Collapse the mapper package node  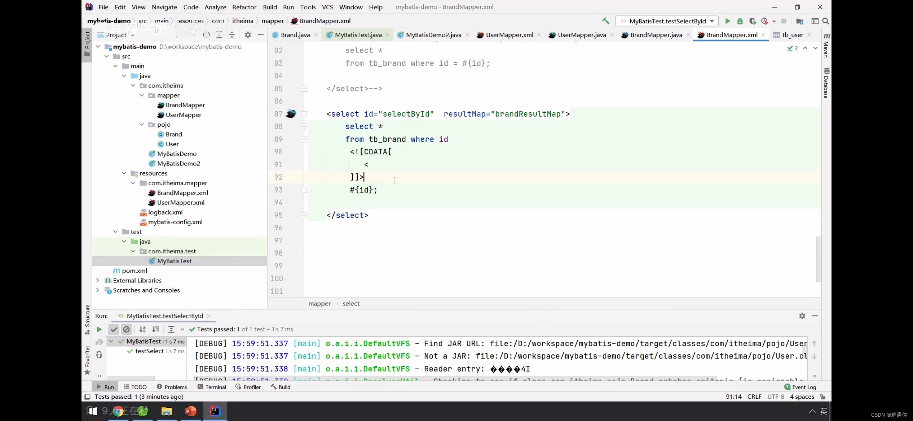point(142,95)
